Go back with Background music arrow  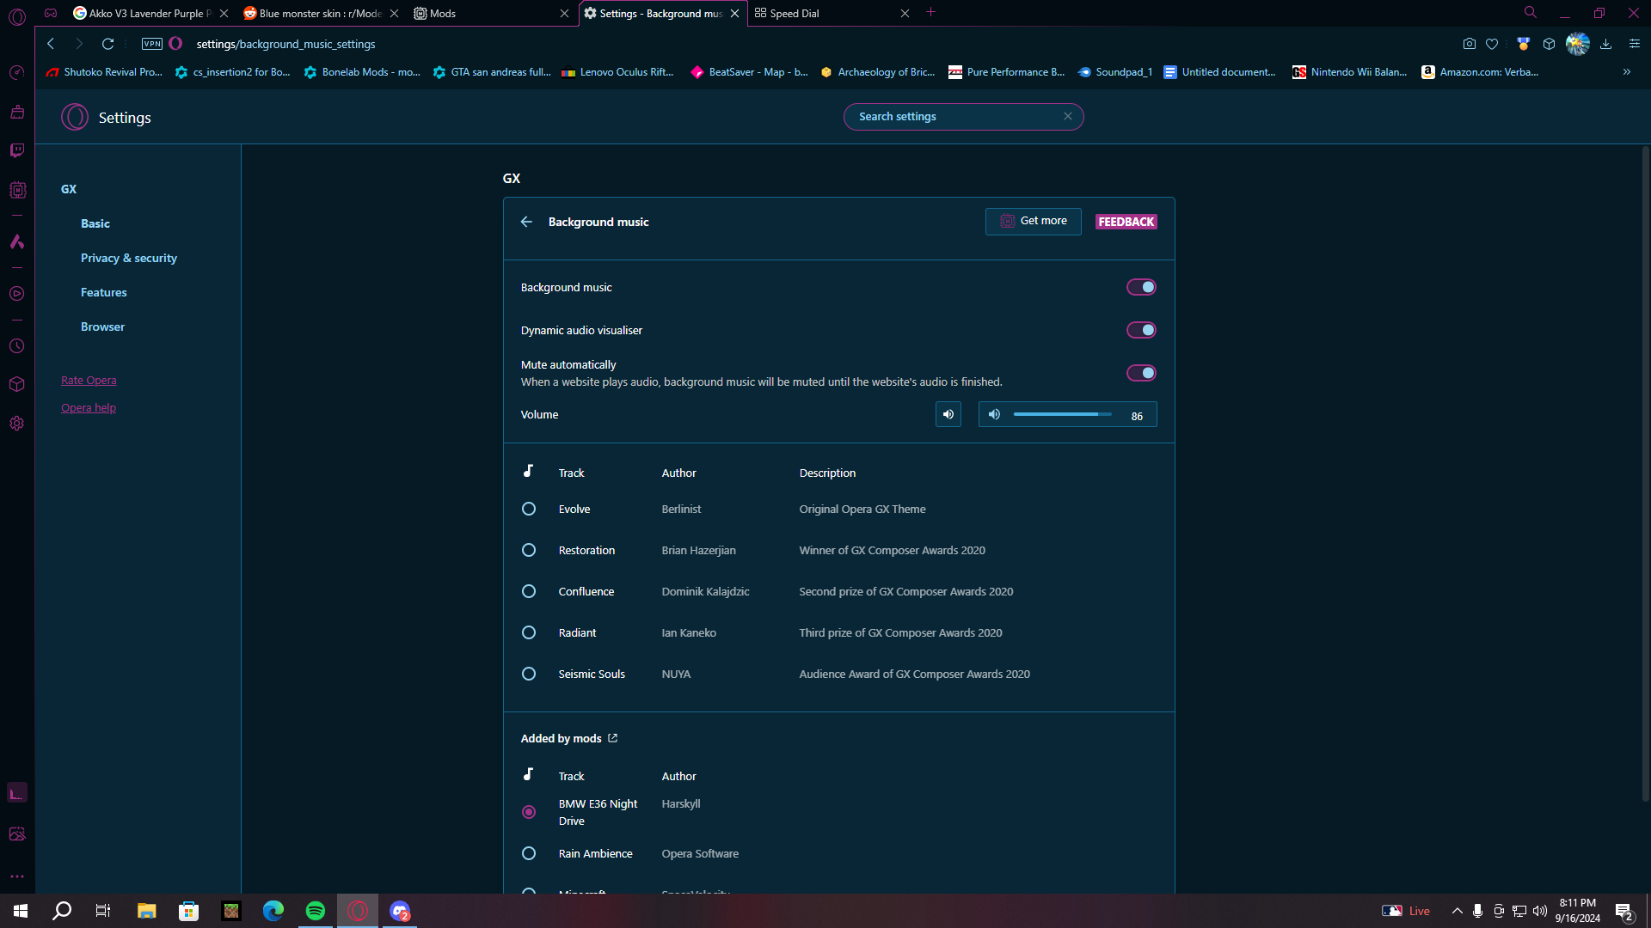(x=526, y=222)
